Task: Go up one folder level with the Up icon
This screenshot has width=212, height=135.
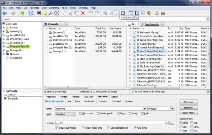Action: coord(22,13)
